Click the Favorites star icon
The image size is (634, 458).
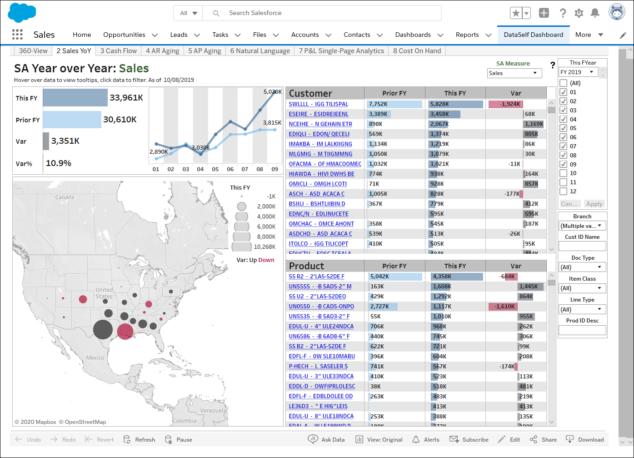pyautogui.click(x=516, y=13)
